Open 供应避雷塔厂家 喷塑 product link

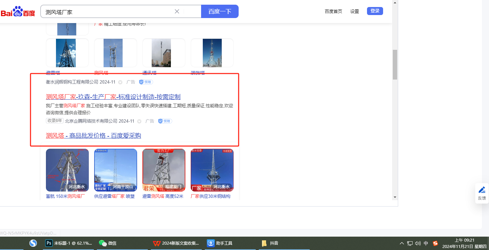(x=114, y=196)
